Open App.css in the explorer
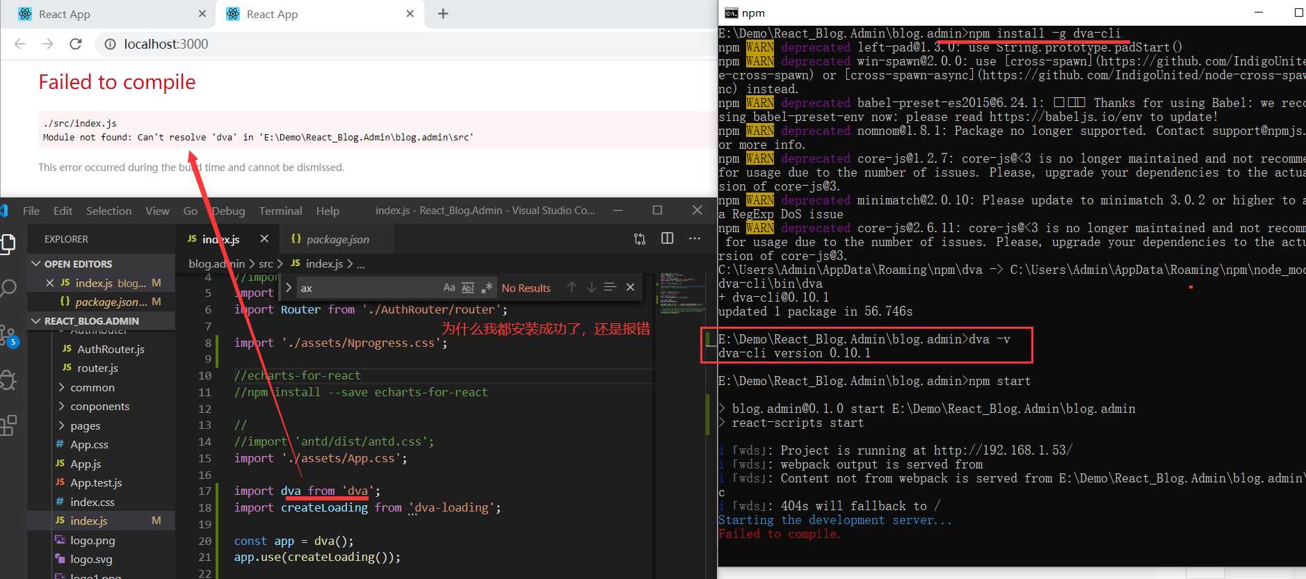 coord(89,444)
